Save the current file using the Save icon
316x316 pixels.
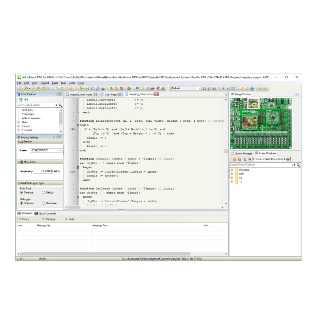87,88
